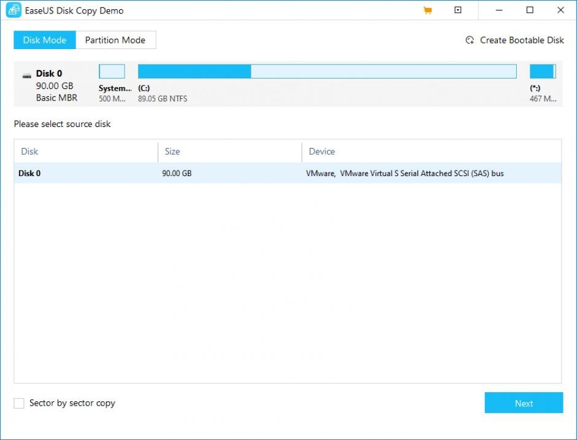The height and width of the screenshot is (440, 577).
Task: Open Create Bootable Disk link
Action: pos(522,40)
